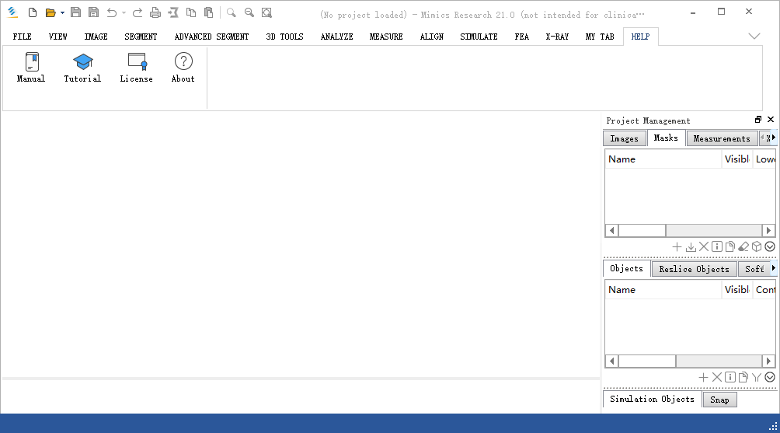Viewport: 780px width, 433px height.
Task: Click the Zoom out magnifier icon
Action: (x=249, y=12)
